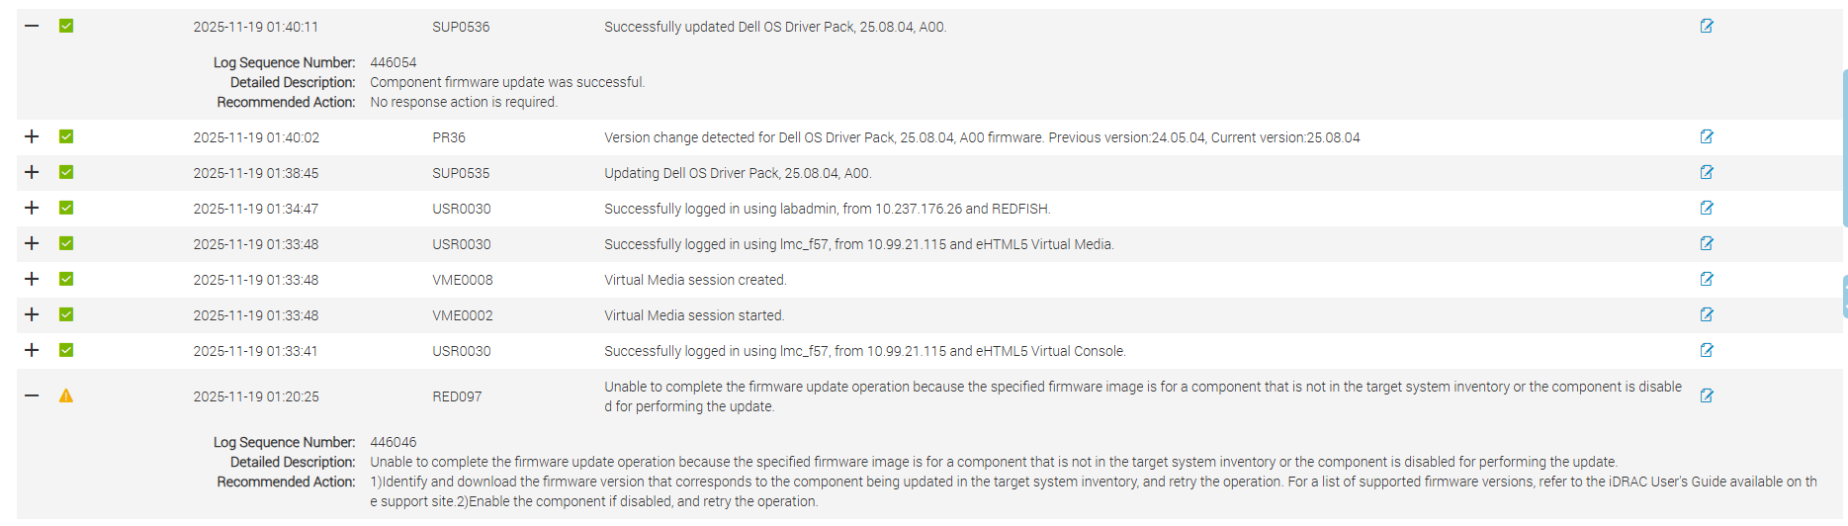Select the SUP0535 message ID text
The image size is (1848, 526).
[x=461, y=173]
